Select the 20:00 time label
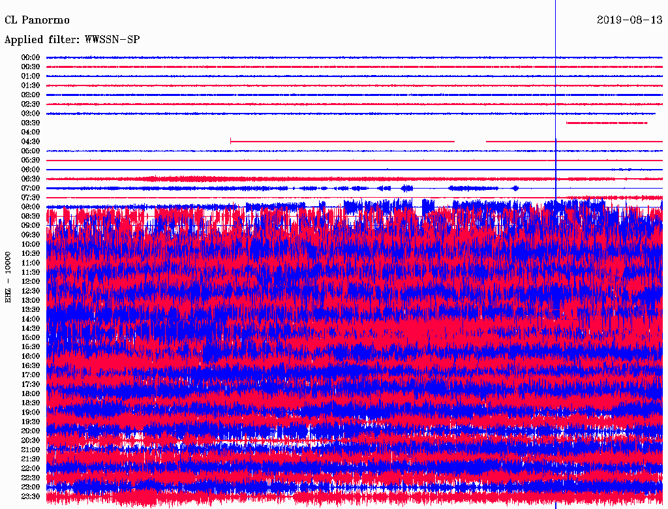Image resolution: width=668 pixels, height=509 pixels. (31, 431)
